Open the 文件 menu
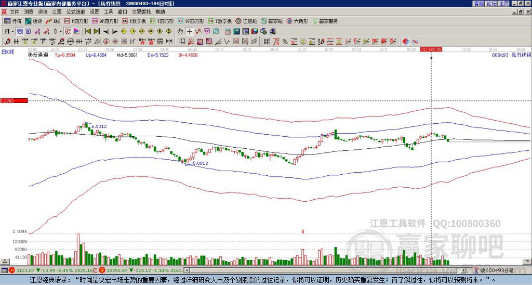 pos(15,12)
